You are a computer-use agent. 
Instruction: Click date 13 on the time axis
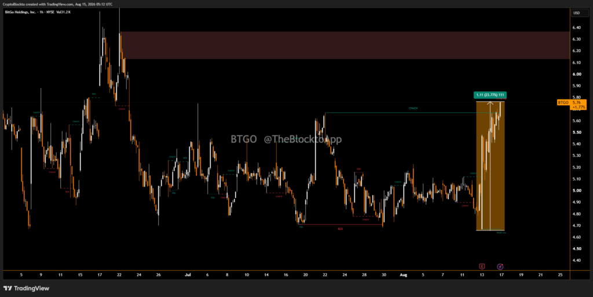click(482, 274)
